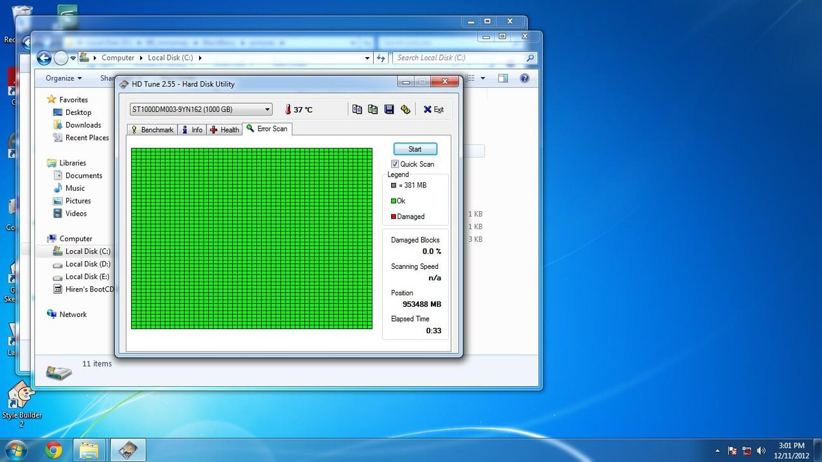This screenshot has width=822, height=462.
Task: Open HD Tune options icon
Action: pyautogui.click(x=405, y=109)
